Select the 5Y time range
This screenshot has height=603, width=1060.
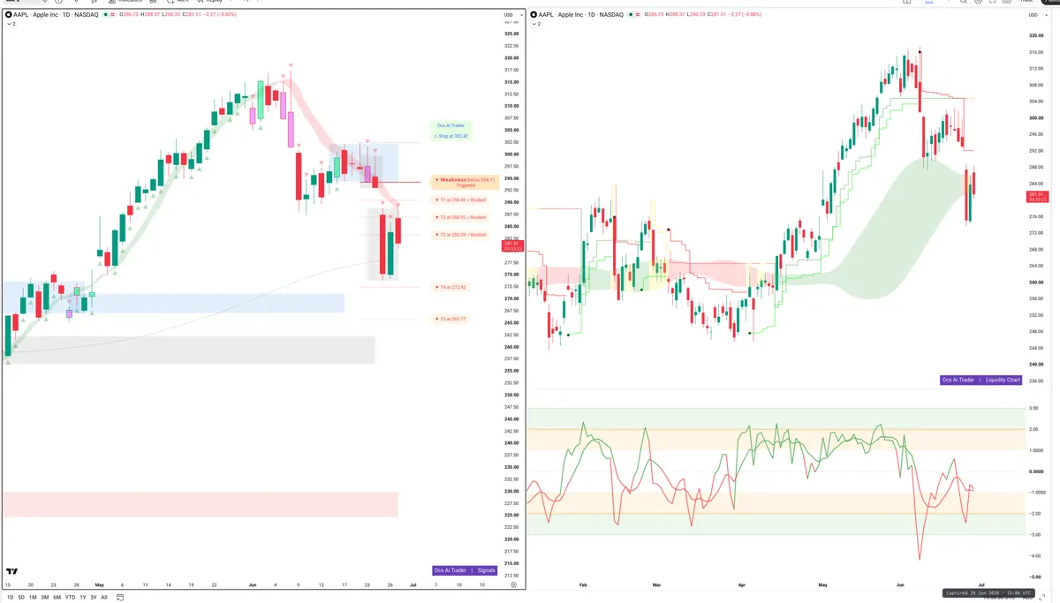point(94,597)
